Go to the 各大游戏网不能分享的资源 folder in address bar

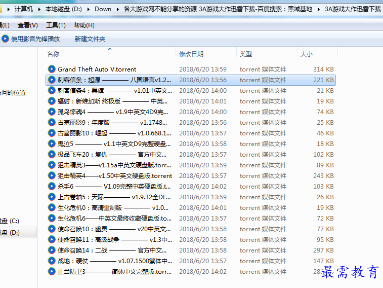(x=218, y=9)
